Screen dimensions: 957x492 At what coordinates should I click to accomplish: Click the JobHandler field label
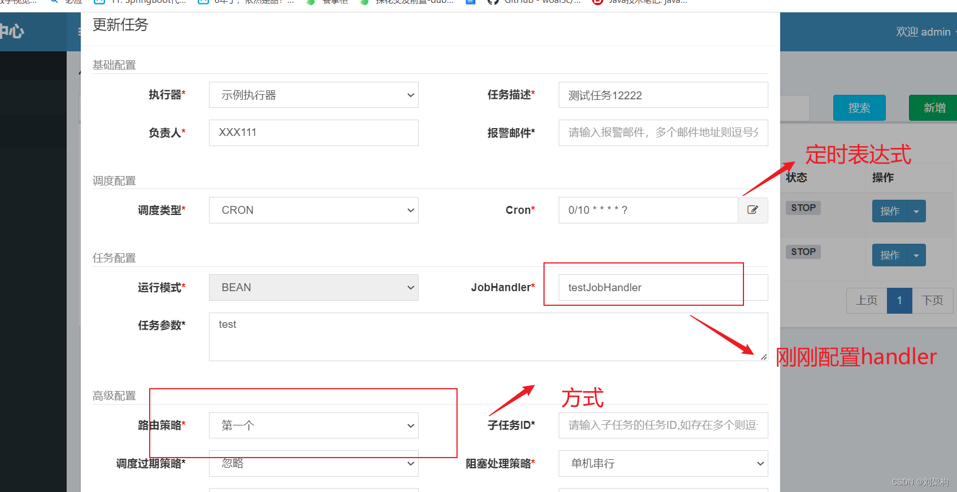[503, 287]
